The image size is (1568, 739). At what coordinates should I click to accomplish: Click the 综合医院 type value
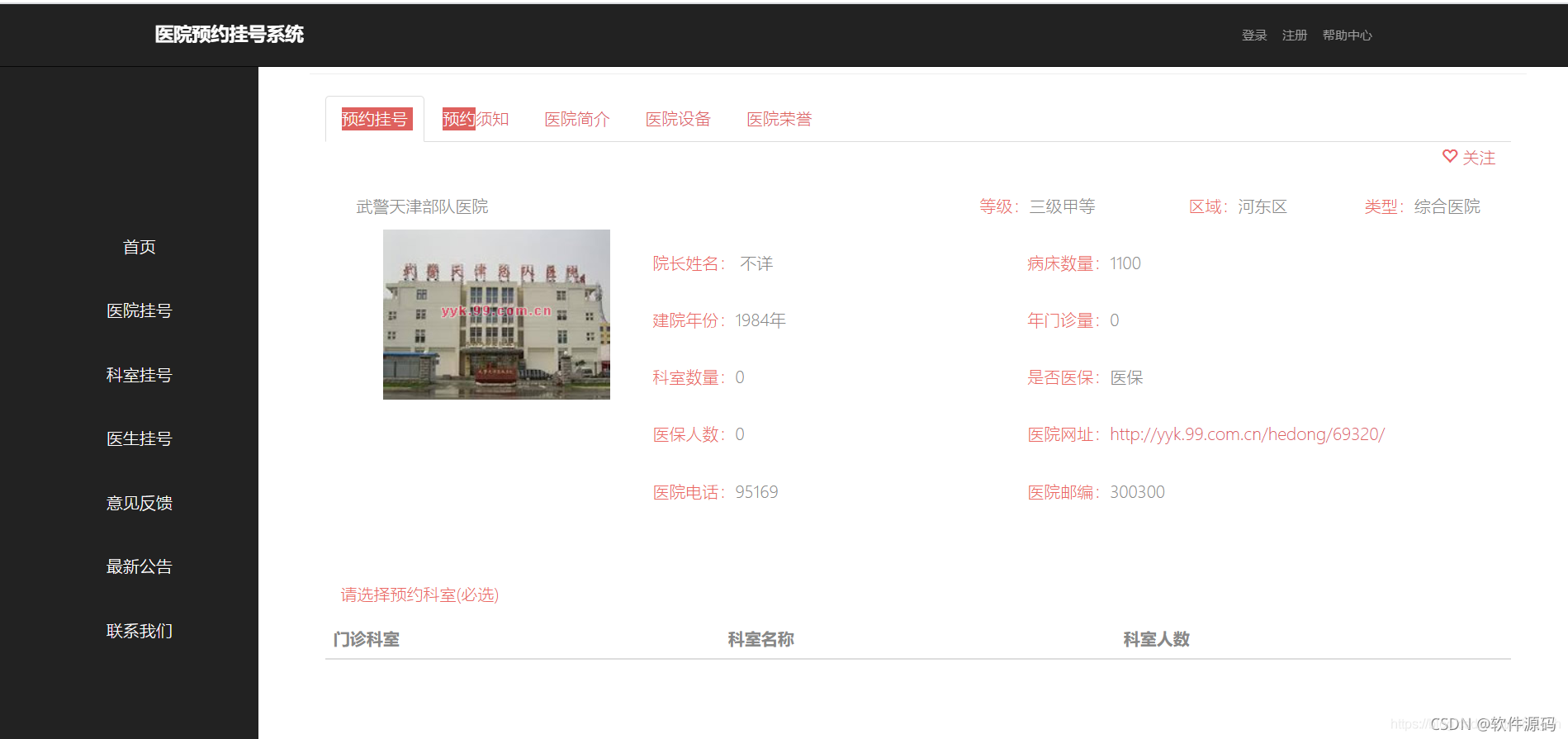[x=1447, y=206]
